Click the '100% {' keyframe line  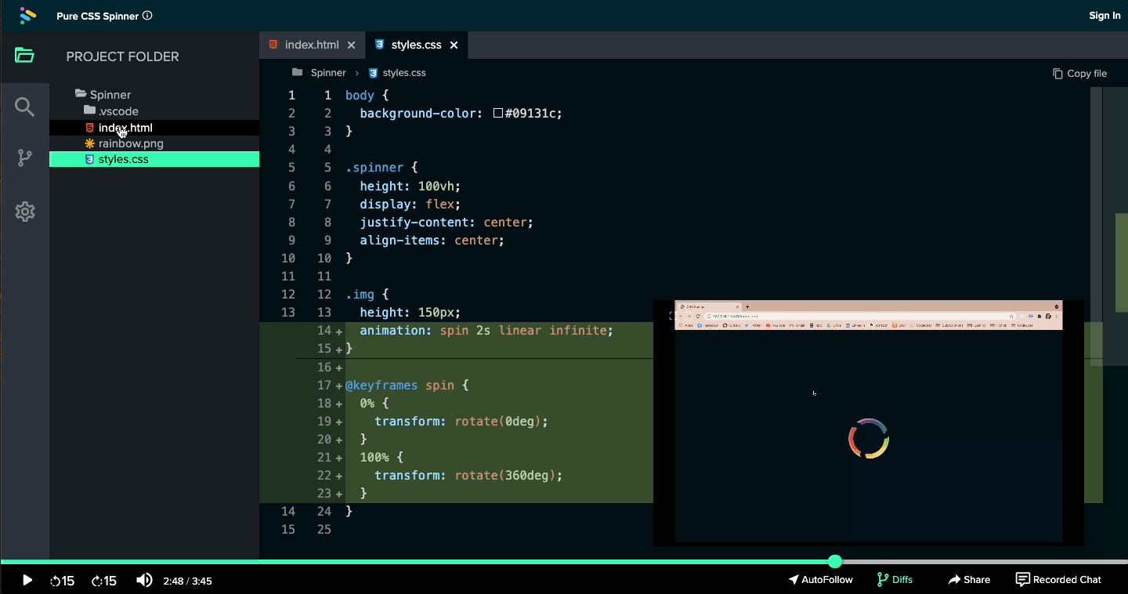pos(381,458)
